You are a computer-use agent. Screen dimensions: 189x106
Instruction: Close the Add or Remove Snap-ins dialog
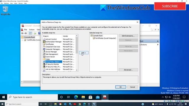pyautogui.click(x=137, y=22)
